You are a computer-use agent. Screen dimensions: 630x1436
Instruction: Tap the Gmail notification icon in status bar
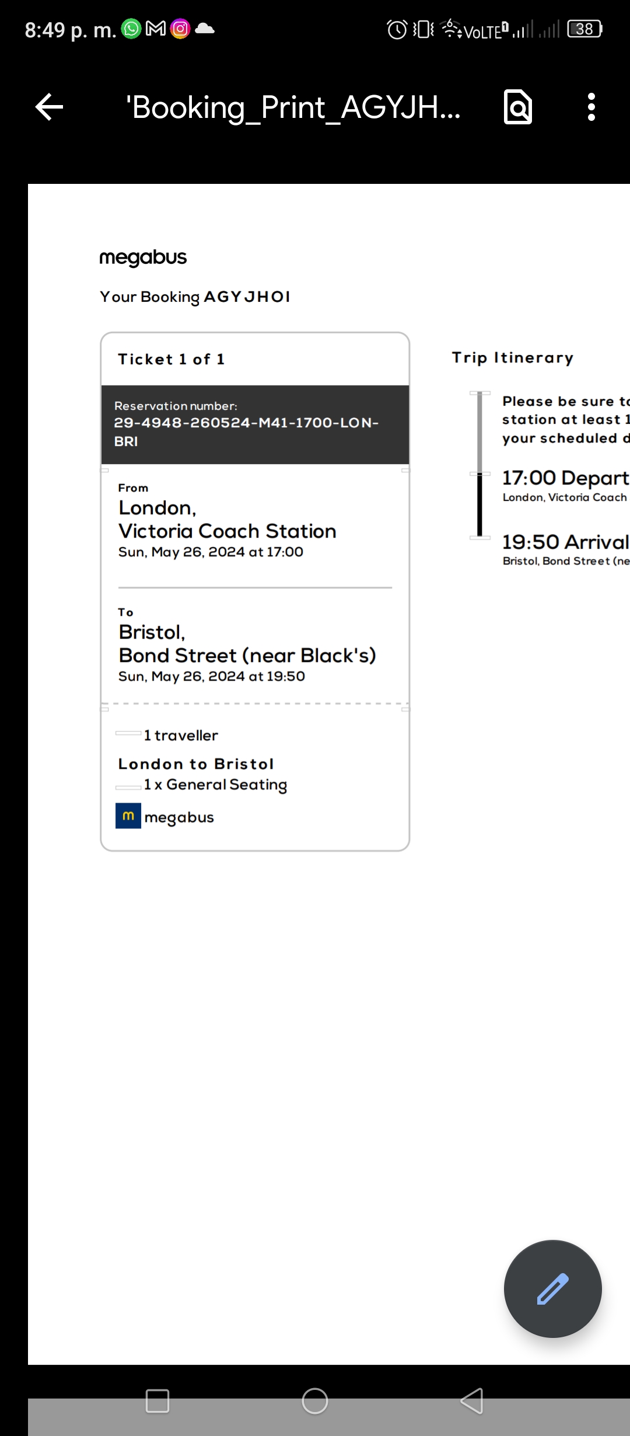pos(156,29)
